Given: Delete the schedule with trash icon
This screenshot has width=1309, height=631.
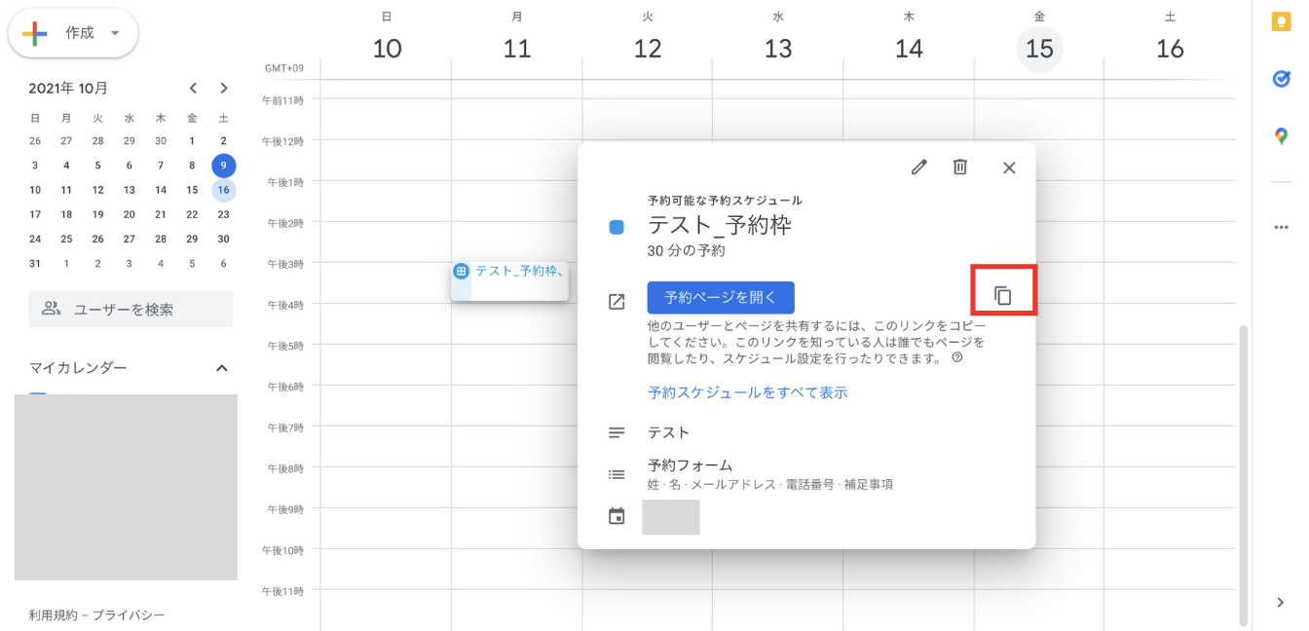Looking at the screenshot, I should pos(960,167).
